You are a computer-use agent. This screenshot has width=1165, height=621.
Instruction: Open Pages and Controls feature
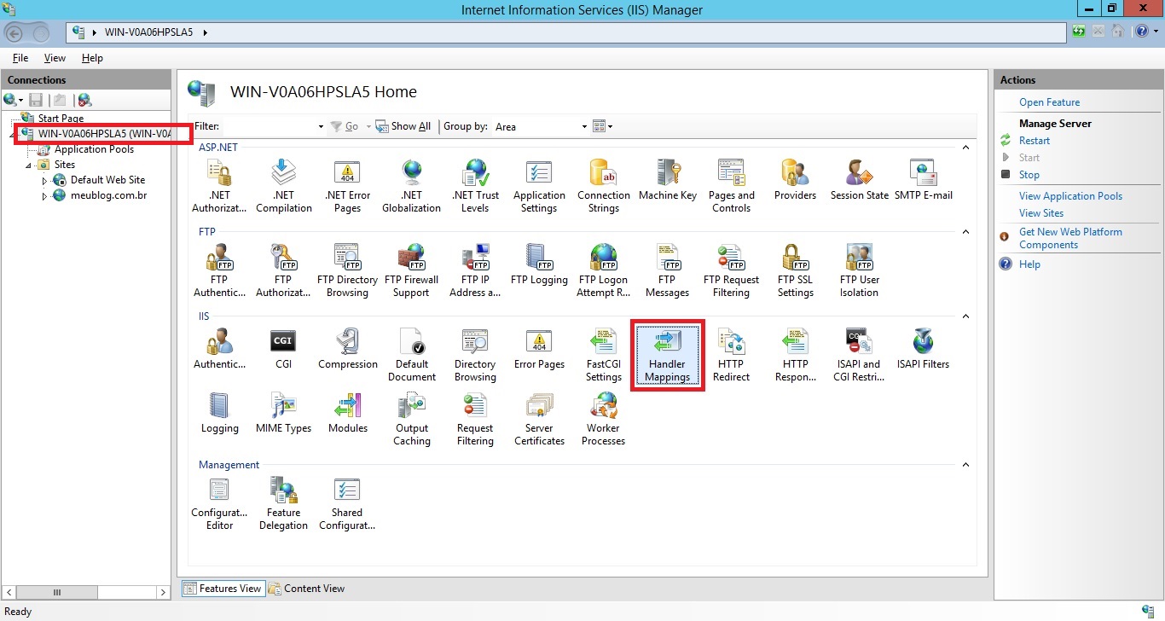tap(731, 186)
